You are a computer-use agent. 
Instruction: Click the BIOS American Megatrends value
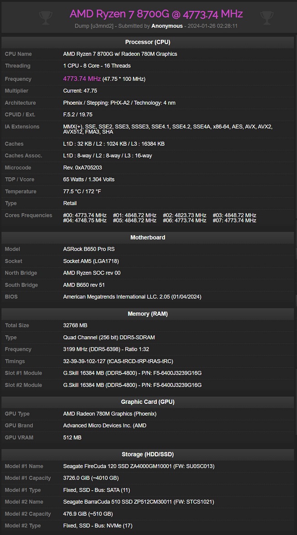(132, 297)
